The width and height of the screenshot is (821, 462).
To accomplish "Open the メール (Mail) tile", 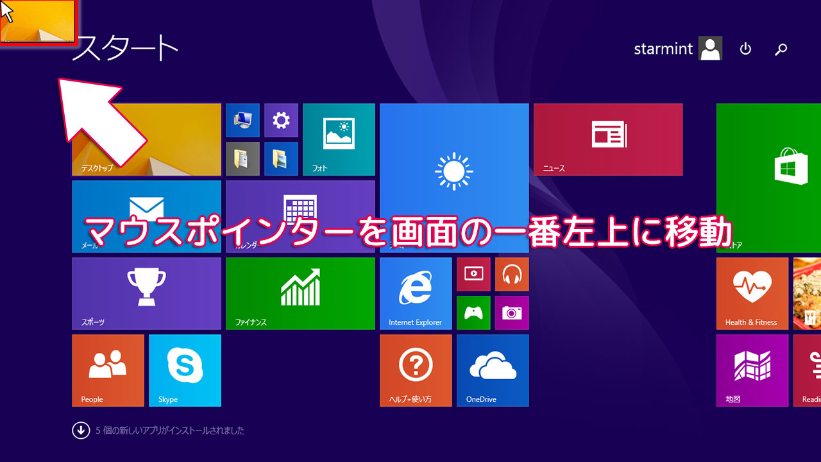I will tap(146, 217).
